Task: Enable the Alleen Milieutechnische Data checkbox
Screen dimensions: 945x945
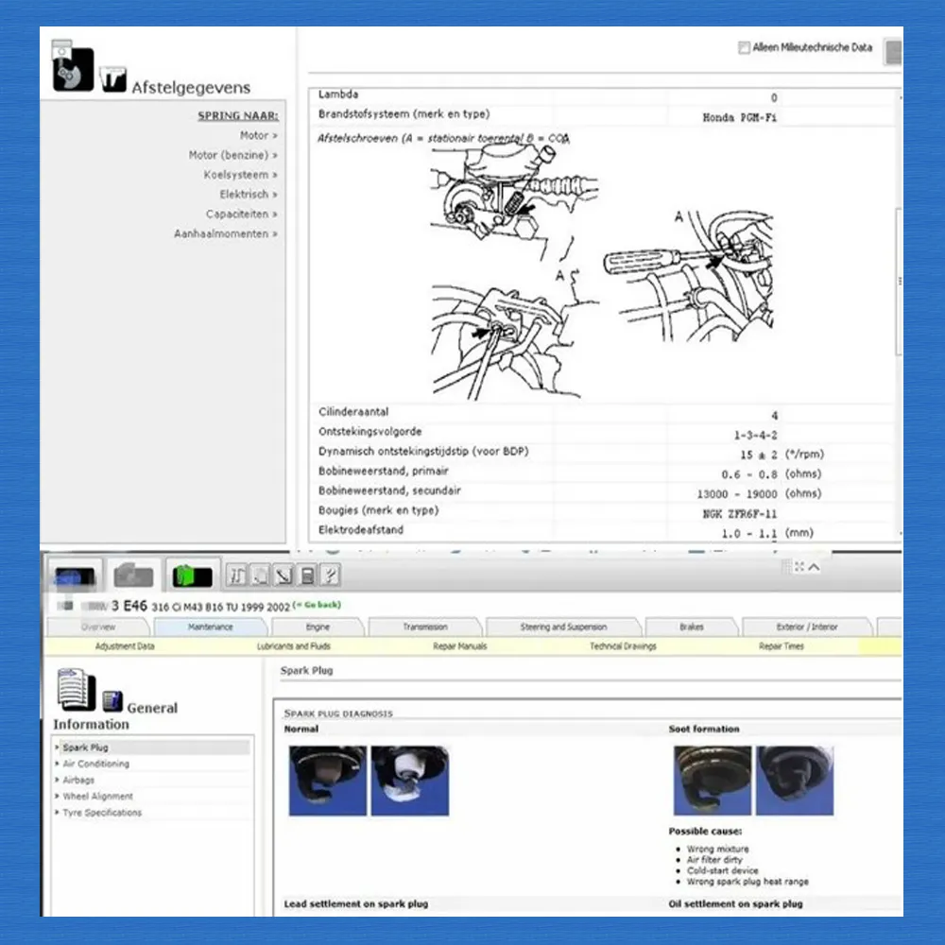Action: pyautogui.click(x=745, y=47)
